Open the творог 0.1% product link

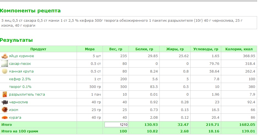20,87
